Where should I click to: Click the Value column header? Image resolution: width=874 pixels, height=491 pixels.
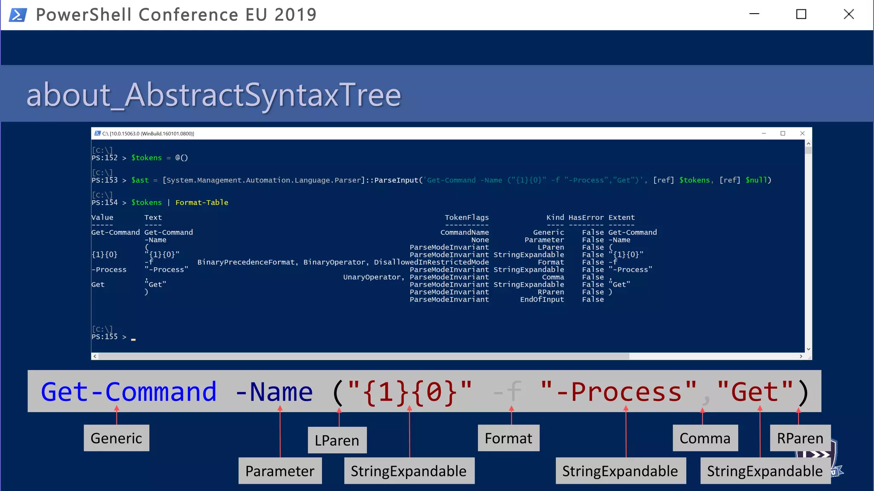tap(102, 217)
